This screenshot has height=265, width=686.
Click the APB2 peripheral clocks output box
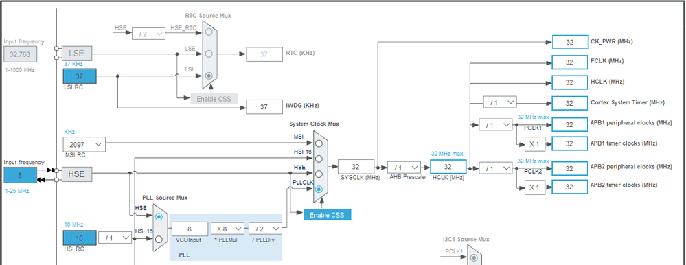tap(570, 168)
